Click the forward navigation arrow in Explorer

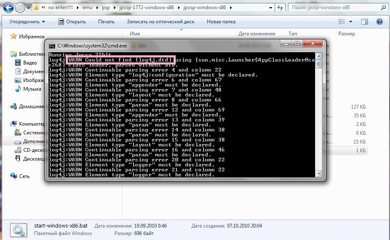20,8
